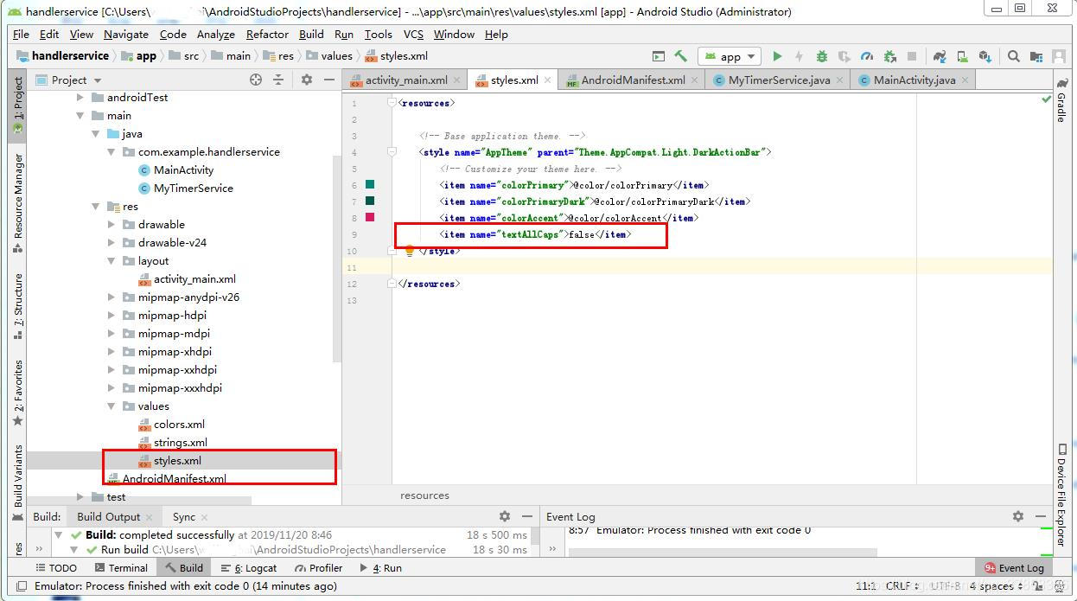Click the terminal-style select run configuration icon
Image resolution: width=1077 pixels, height=601 pixels.
click(x=659, y=56)
